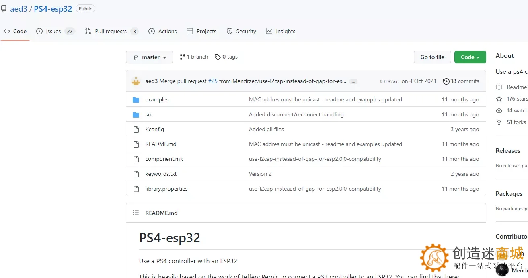
Task: Click the component.mk file icon
Action: (136, 159)
